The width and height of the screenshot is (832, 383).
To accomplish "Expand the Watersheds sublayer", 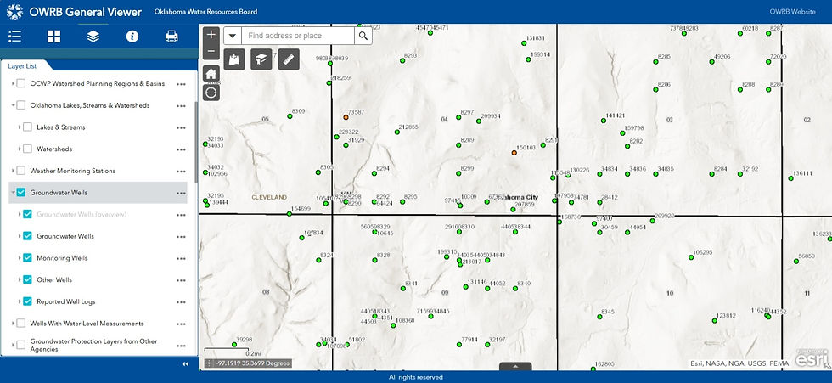I will point(19,149).
